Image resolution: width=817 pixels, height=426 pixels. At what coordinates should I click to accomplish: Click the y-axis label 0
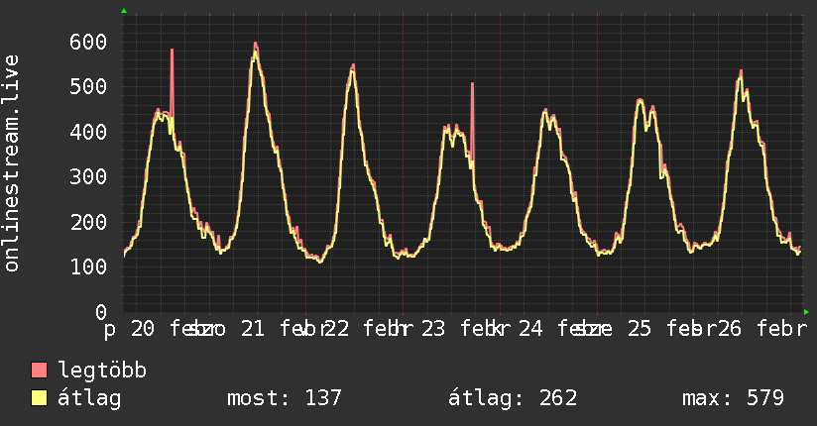pos(101,312)
